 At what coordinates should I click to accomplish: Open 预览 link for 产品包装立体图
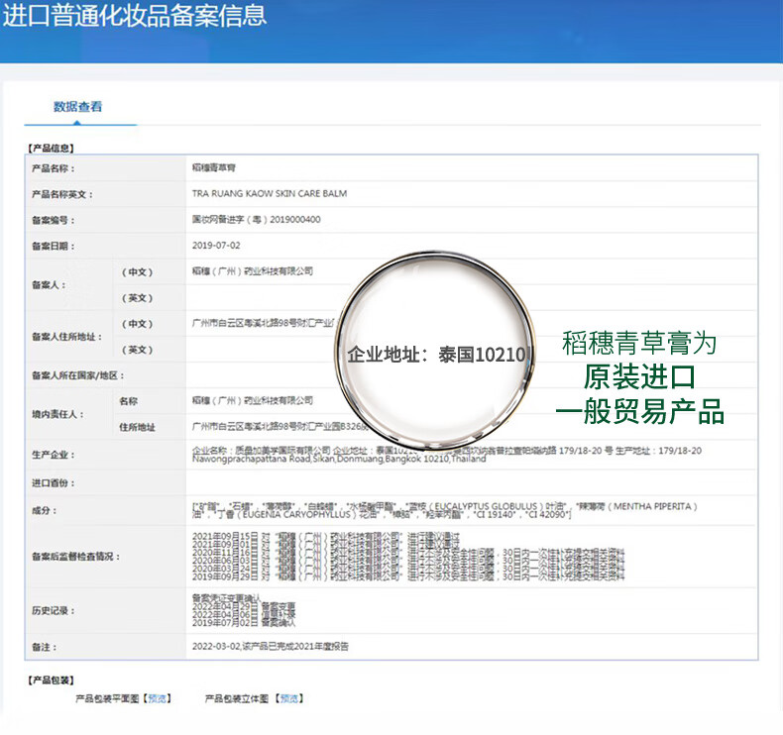point(288,698)
